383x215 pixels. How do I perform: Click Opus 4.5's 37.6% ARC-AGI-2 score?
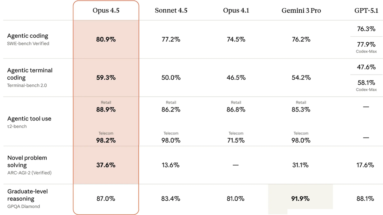point(106,165)
